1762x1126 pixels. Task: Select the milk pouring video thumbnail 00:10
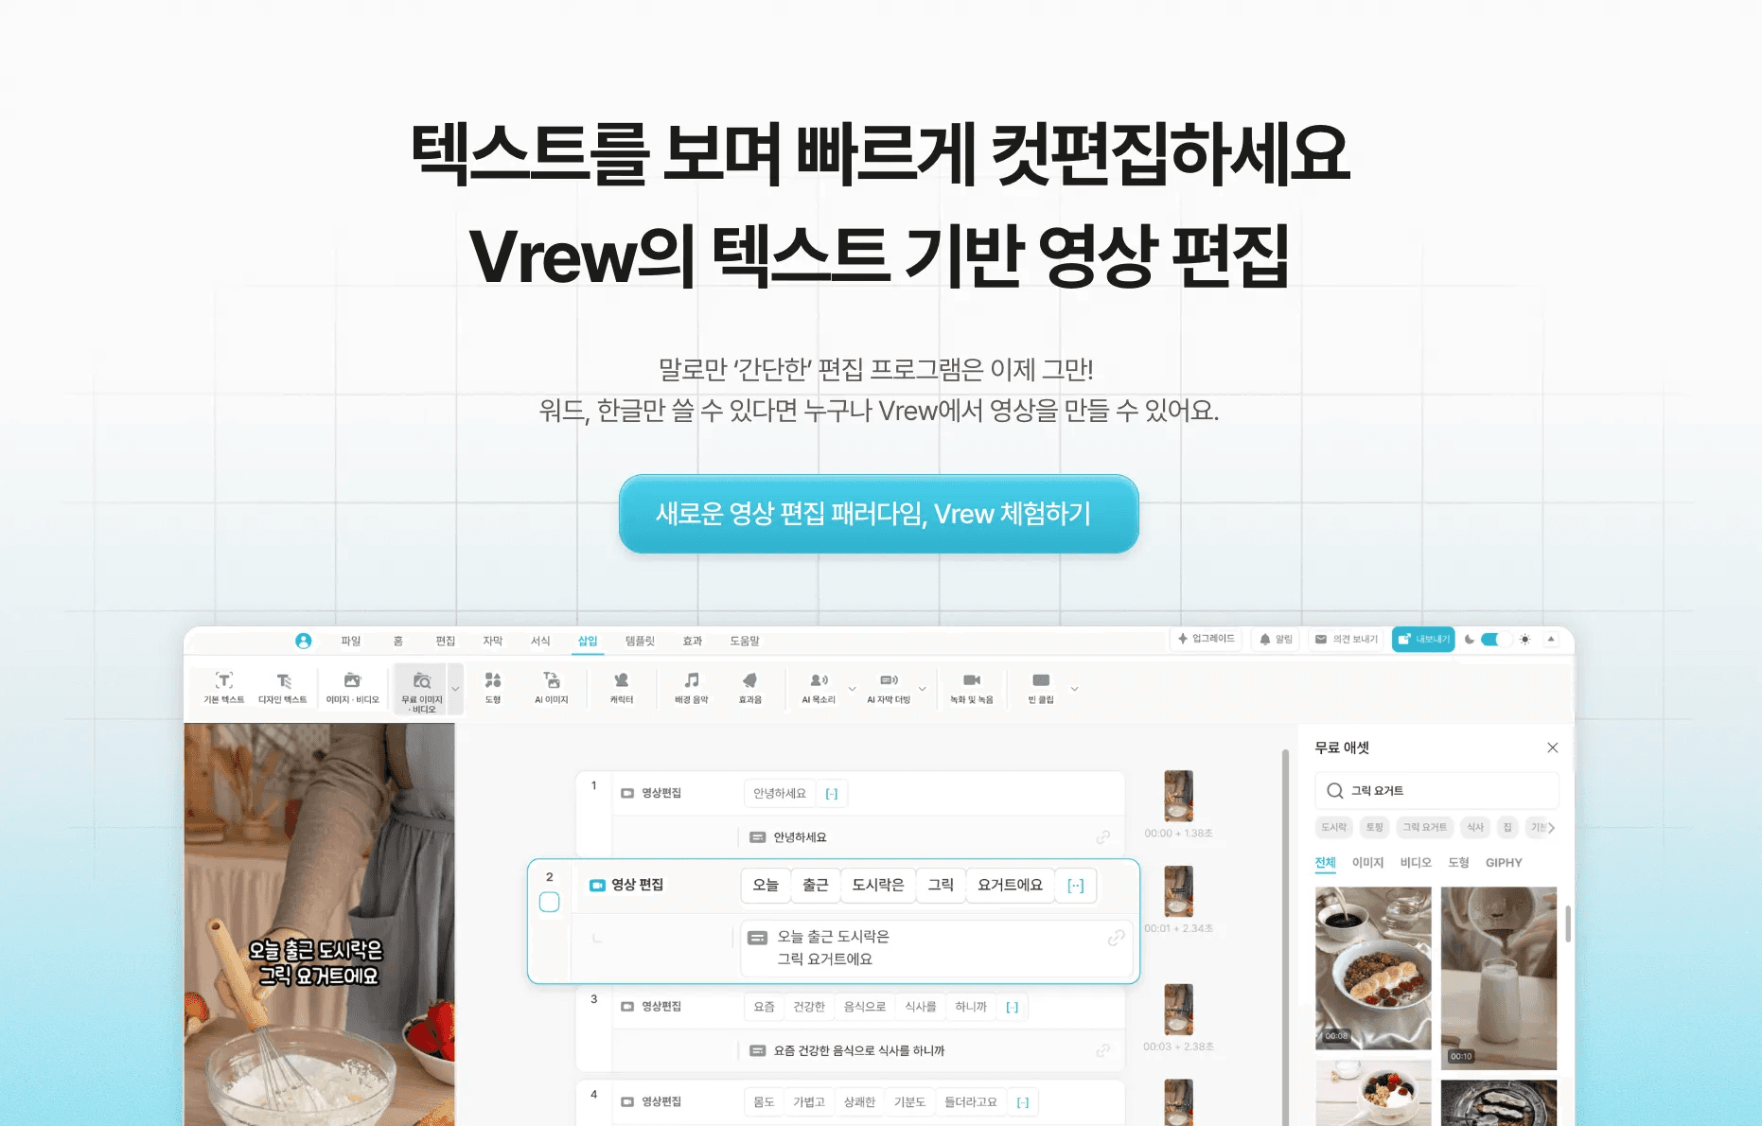1499,977
